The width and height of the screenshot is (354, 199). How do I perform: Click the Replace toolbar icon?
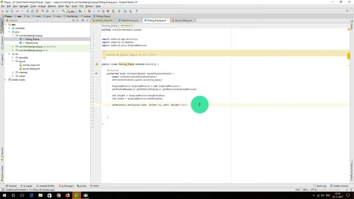click(x=47, y=11)
